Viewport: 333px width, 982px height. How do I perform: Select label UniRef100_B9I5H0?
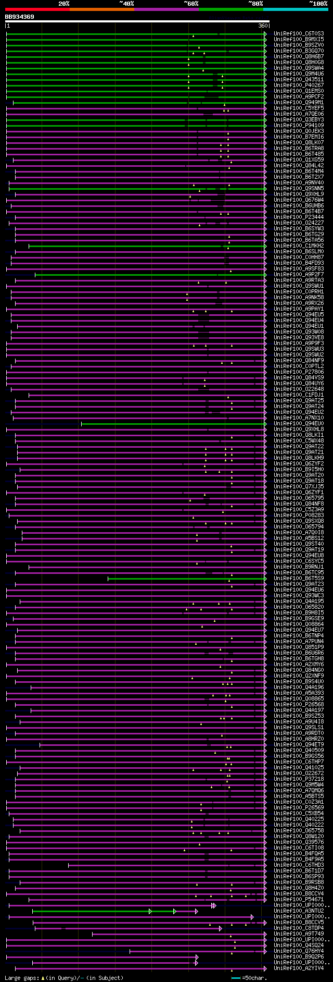pos(299,470)
